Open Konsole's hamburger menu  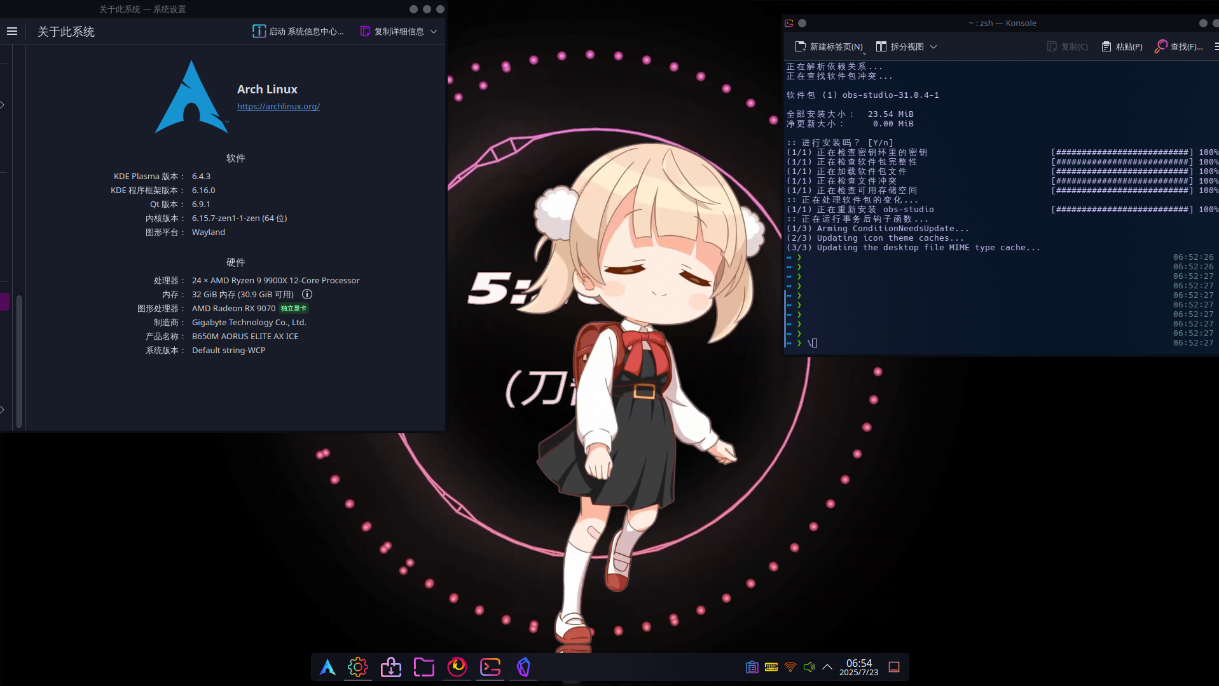pyautogui.click(x=1217, y=46)
